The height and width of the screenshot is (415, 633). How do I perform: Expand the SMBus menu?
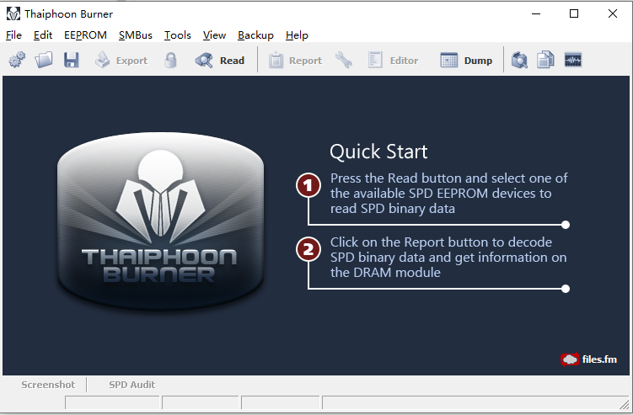click(x=136, y=35)
